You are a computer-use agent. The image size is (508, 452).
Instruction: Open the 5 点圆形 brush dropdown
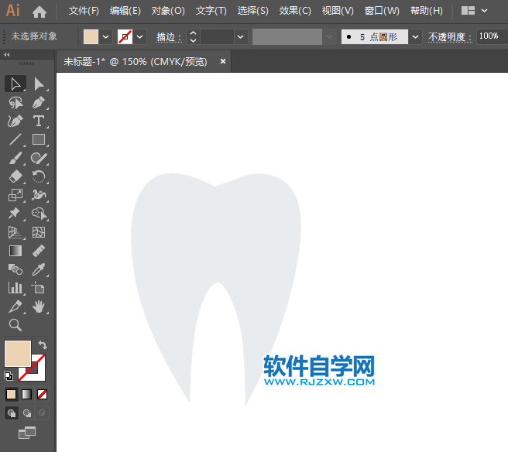click(416, 36)
